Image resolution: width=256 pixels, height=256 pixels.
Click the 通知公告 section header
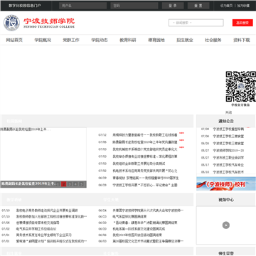click(226, 121)
